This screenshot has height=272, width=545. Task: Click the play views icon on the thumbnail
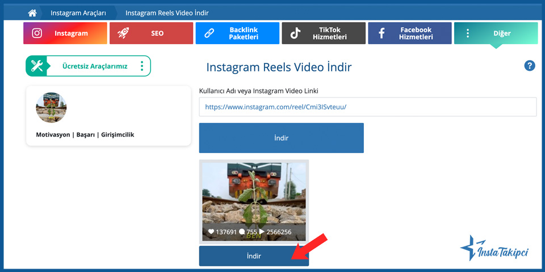tap(262, 231)
